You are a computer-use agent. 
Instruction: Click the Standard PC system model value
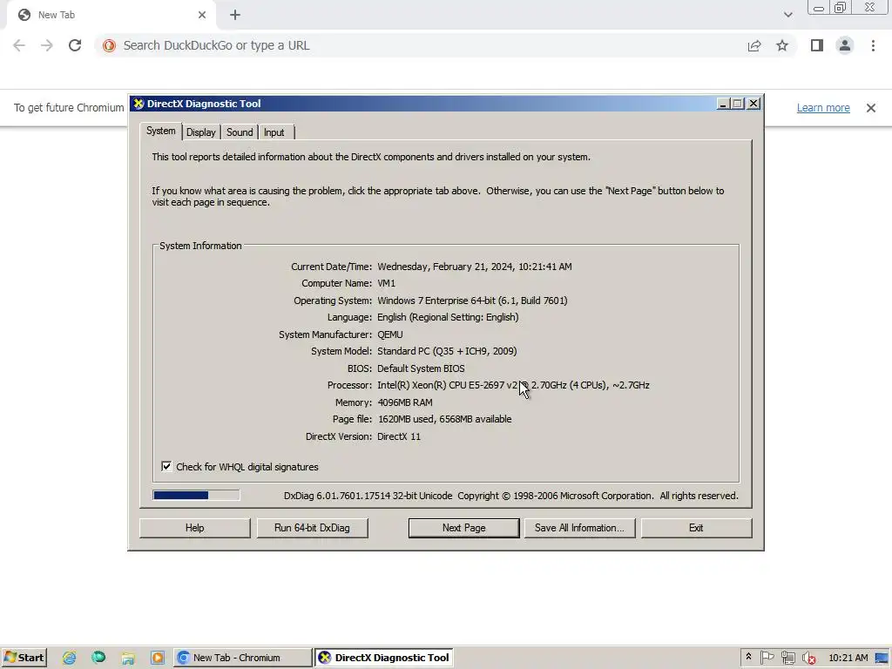coord(447,351)
